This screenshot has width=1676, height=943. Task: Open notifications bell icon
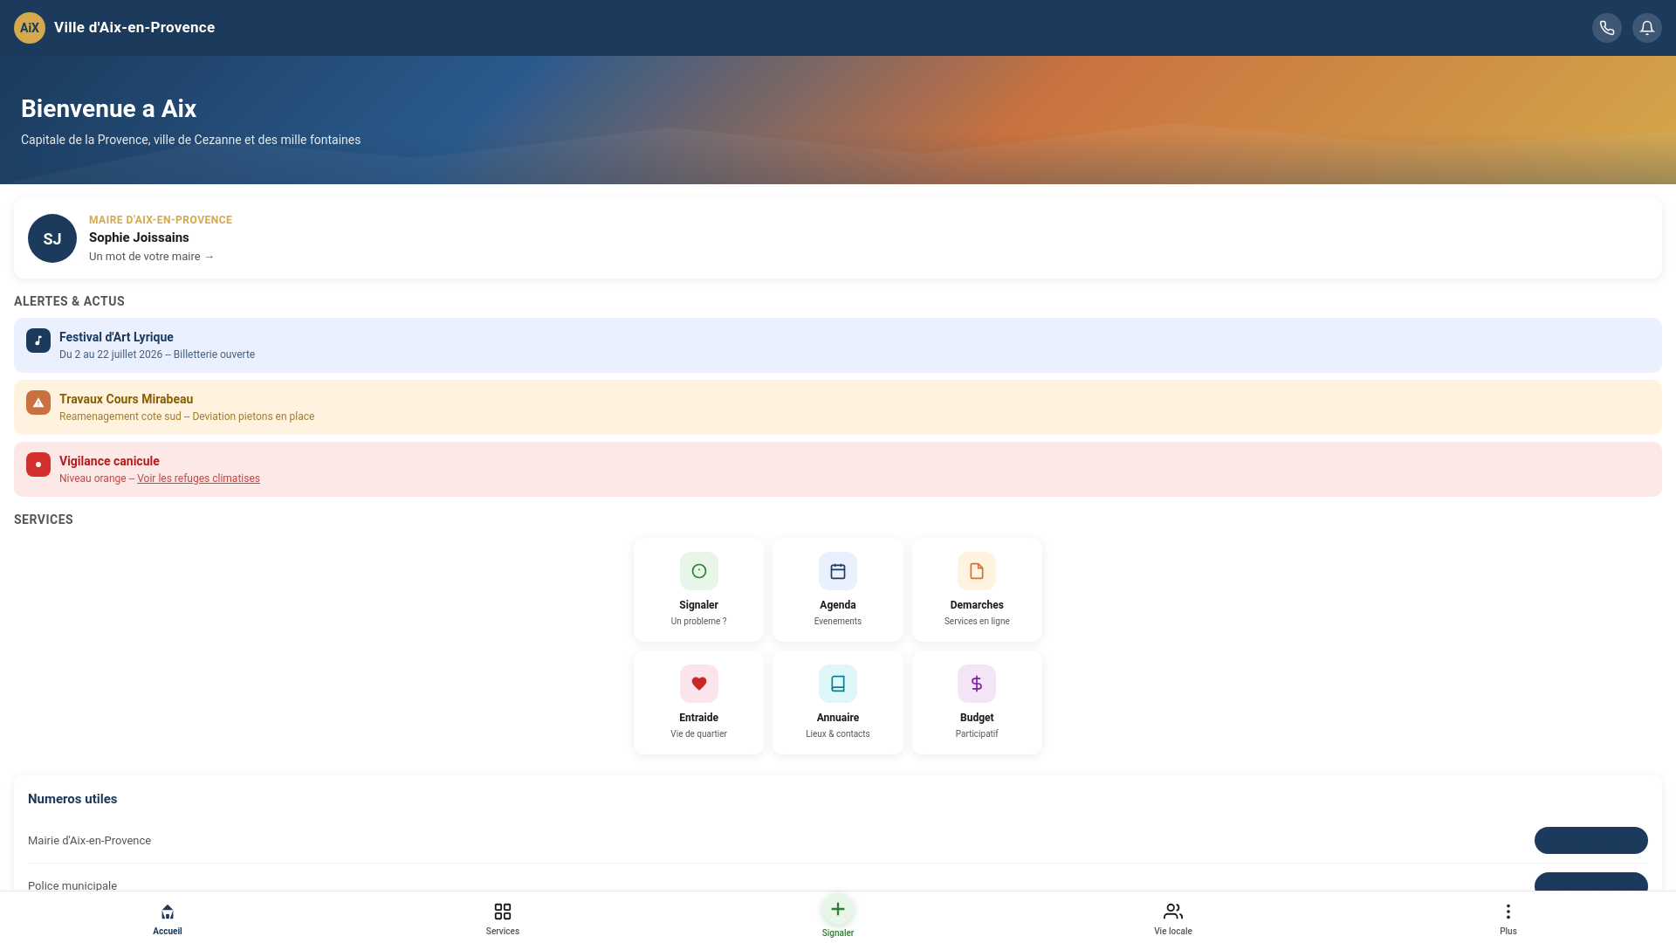[x=1647, y=28]
